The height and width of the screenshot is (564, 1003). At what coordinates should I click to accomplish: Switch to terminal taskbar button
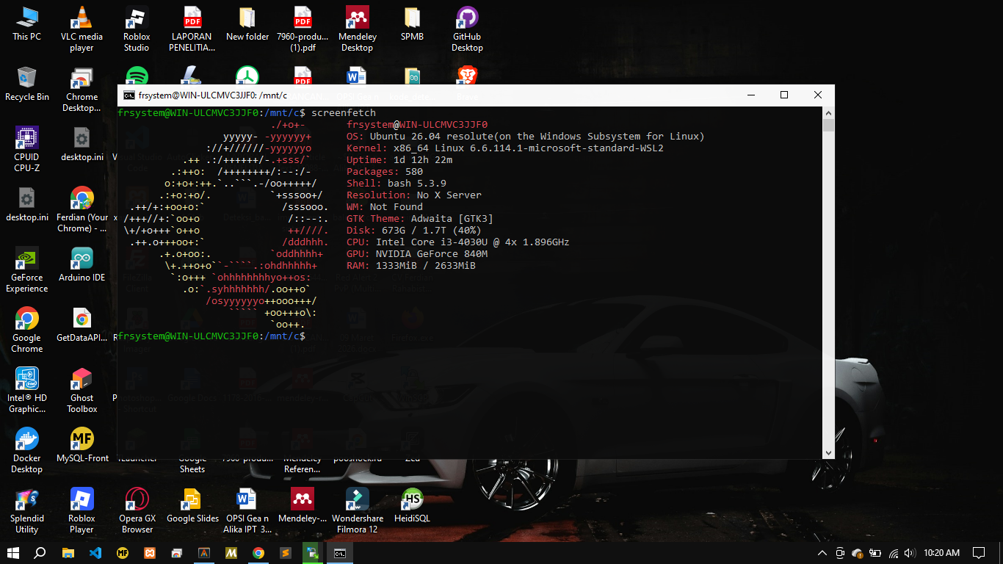340,553
